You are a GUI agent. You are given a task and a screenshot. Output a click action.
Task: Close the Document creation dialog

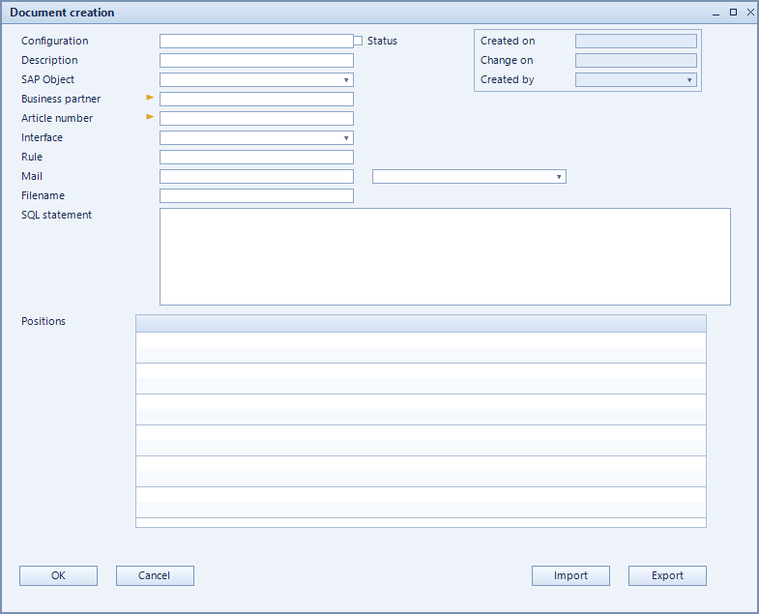[750, 13]
